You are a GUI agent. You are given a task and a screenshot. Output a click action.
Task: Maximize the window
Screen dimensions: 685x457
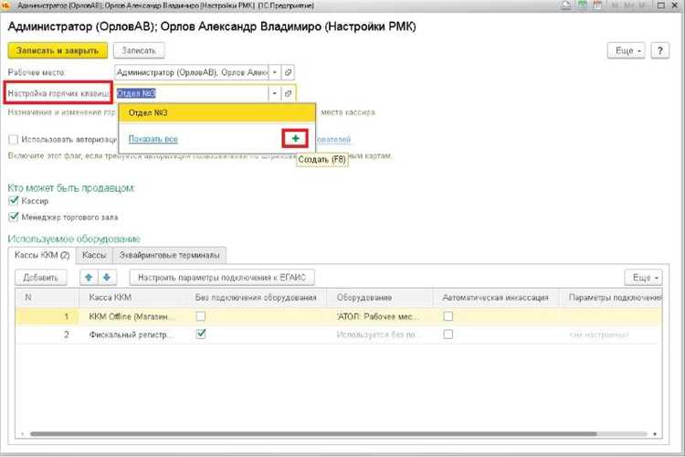click(661, 5)
